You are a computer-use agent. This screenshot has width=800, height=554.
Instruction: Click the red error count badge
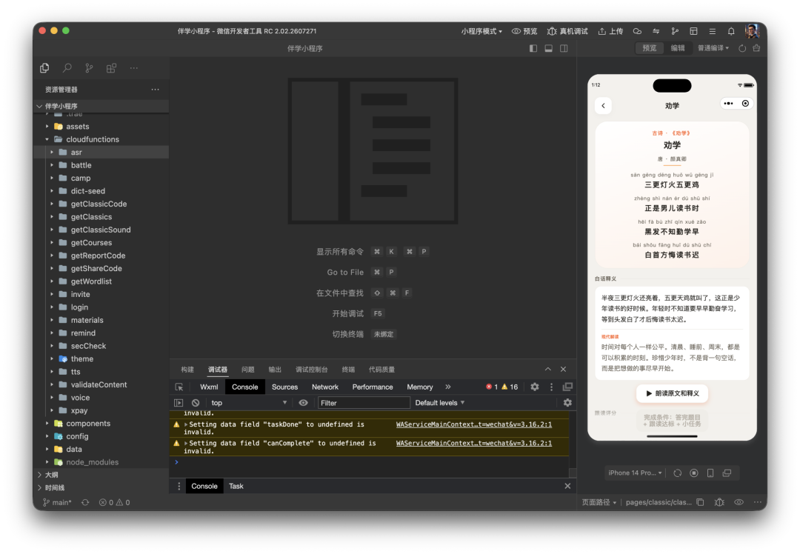[492, 387]
